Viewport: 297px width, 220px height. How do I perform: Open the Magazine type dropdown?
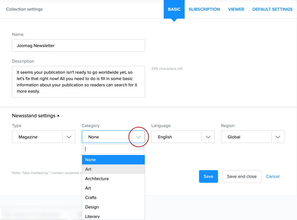pos(37,137)
